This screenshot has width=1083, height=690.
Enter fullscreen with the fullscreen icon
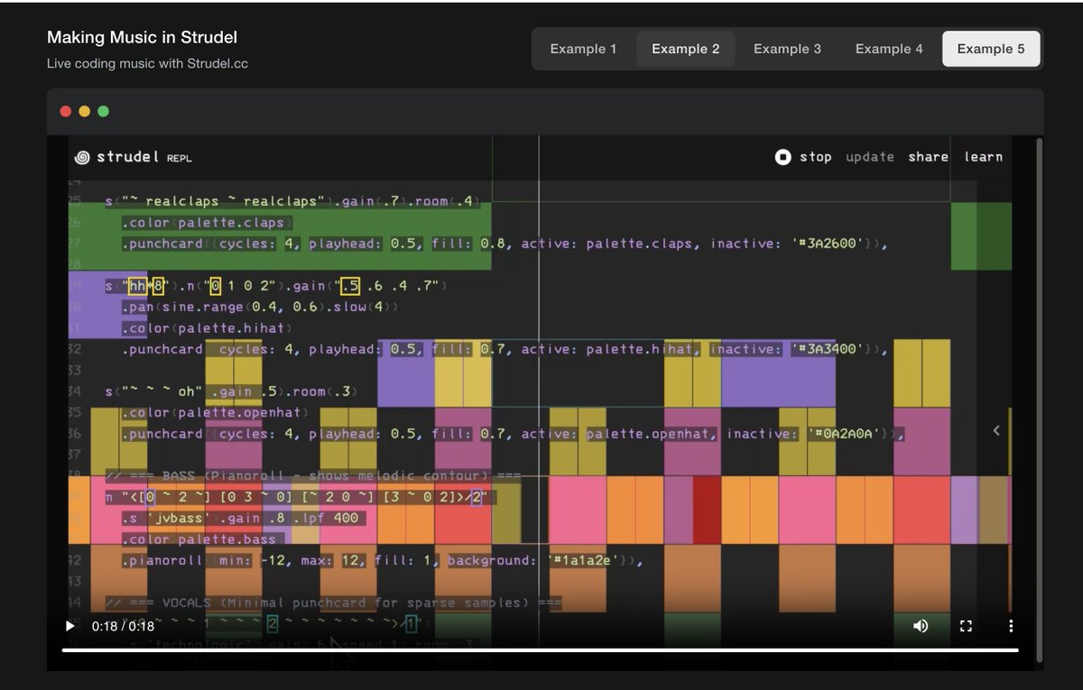point(966,626)
